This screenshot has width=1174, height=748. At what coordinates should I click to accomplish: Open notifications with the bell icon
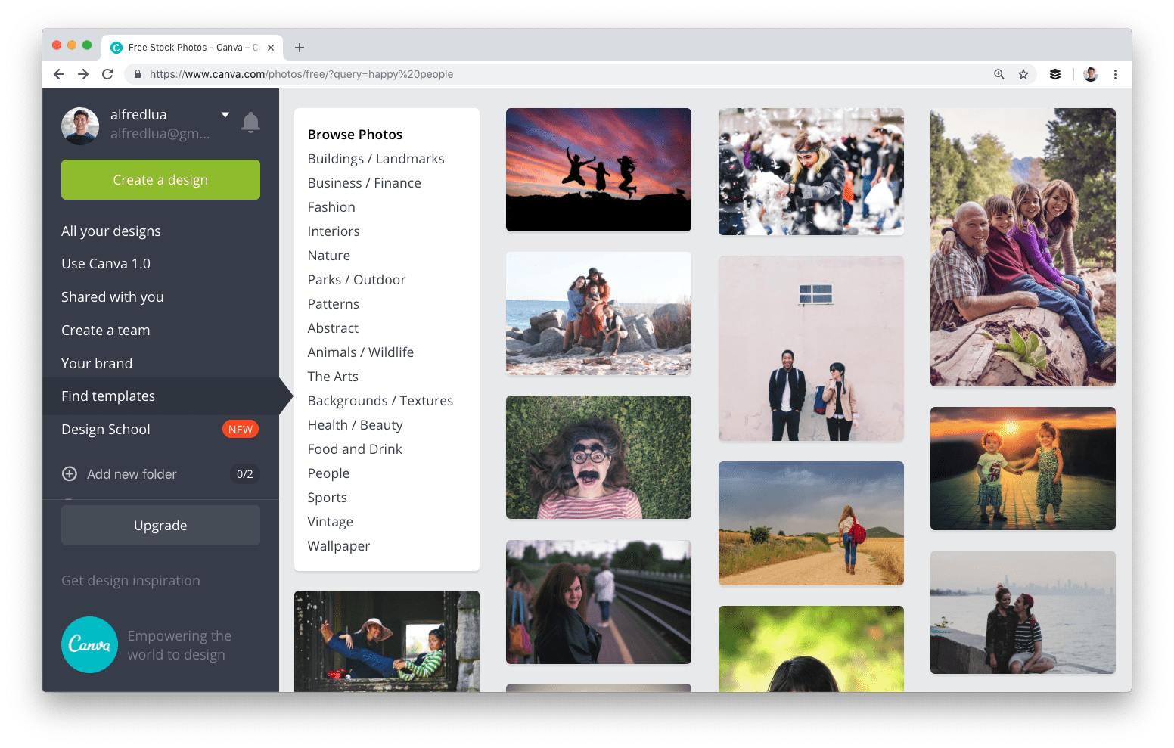[x=250, y=123]
